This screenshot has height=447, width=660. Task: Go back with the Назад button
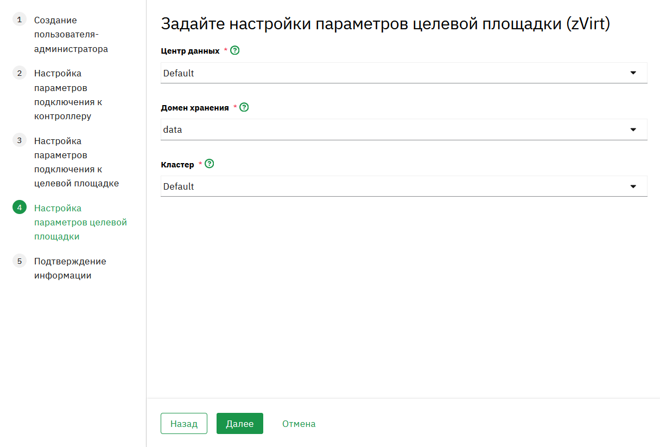[x=184, y=424]
